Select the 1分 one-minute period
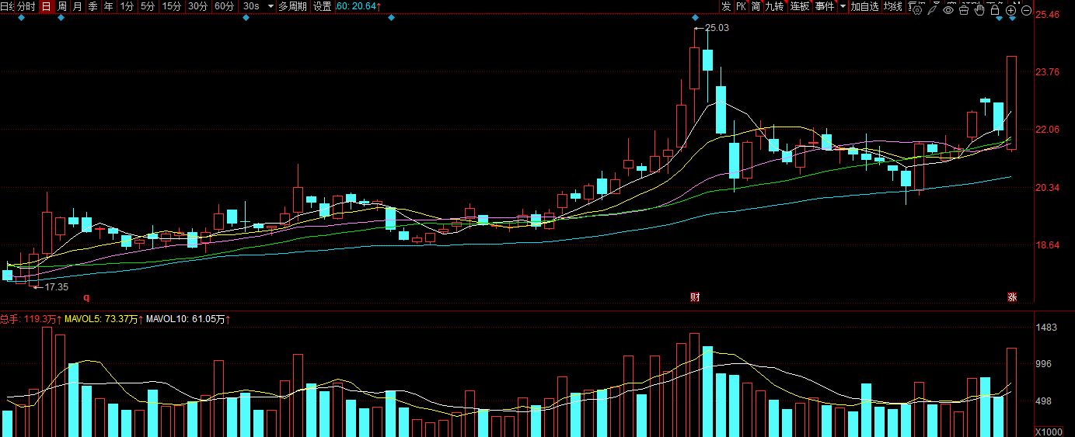 tap(127, 6)
